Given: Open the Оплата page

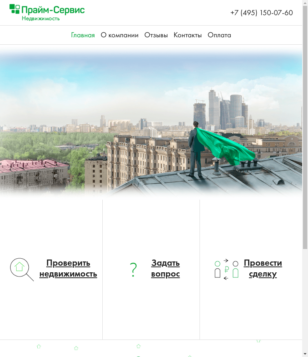Looking at the screenshot, I should point(219,35).
